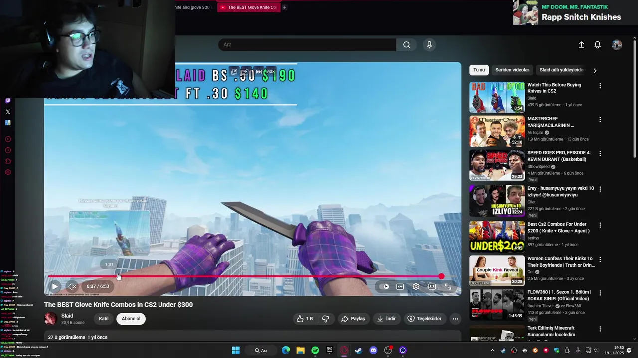The height and width of the screenshot is (358, 638).
Task: Open Opera sidebar settings gear
Action: [x=8, y=172]
